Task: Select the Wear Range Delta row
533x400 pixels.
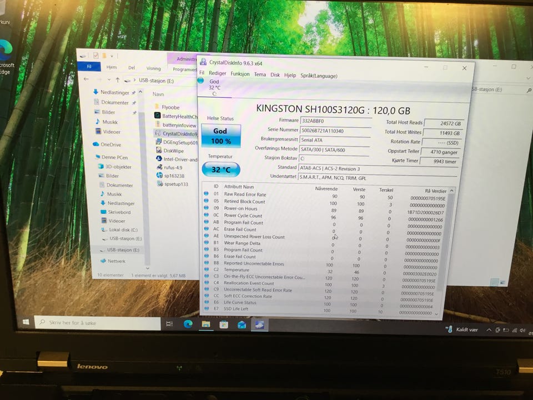Action: click(323, 244)
